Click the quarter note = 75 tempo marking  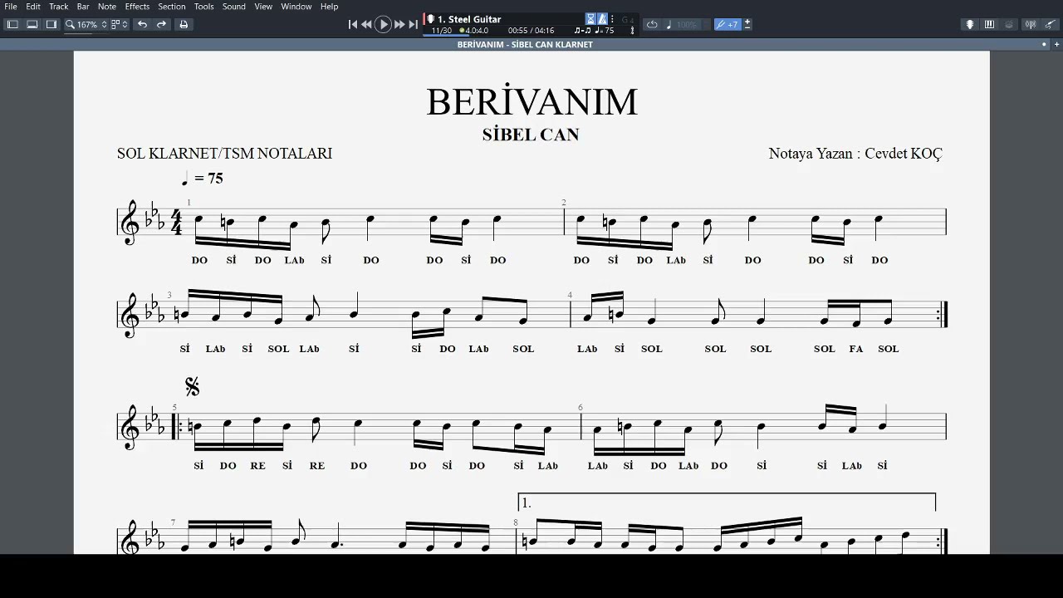pos(203,179)
